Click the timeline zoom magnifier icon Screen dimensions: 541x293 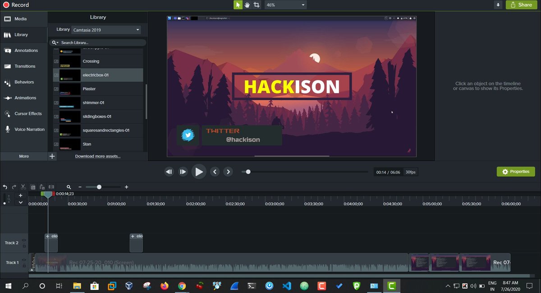tap(69, 187)
